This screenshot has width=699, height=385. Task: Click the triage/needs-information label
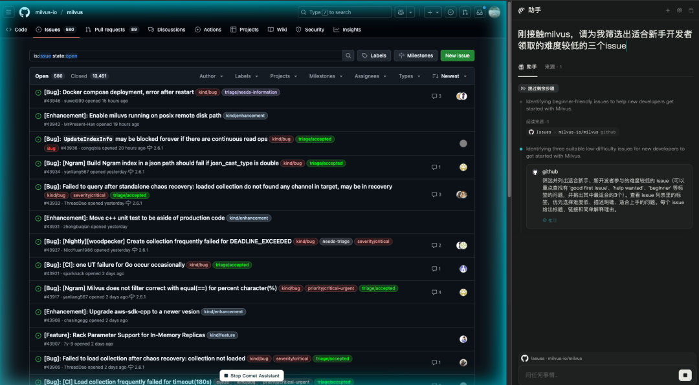[250, 92]
